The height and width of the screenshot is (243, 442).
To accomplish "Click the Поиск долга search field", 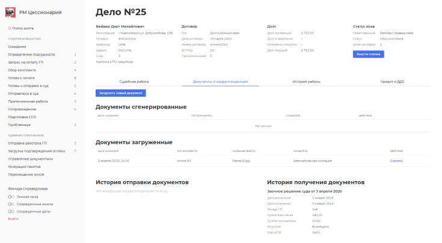I will click(24, 28).
